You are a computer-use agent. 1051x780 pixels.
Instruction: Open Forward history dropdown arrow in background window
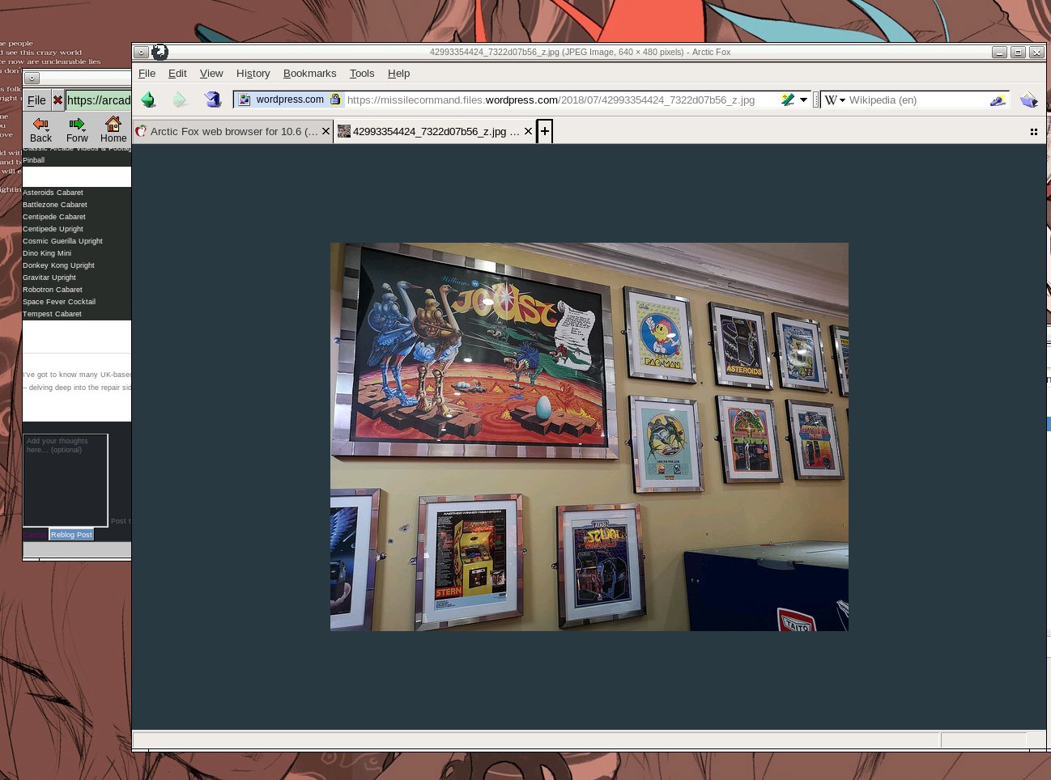83,129
